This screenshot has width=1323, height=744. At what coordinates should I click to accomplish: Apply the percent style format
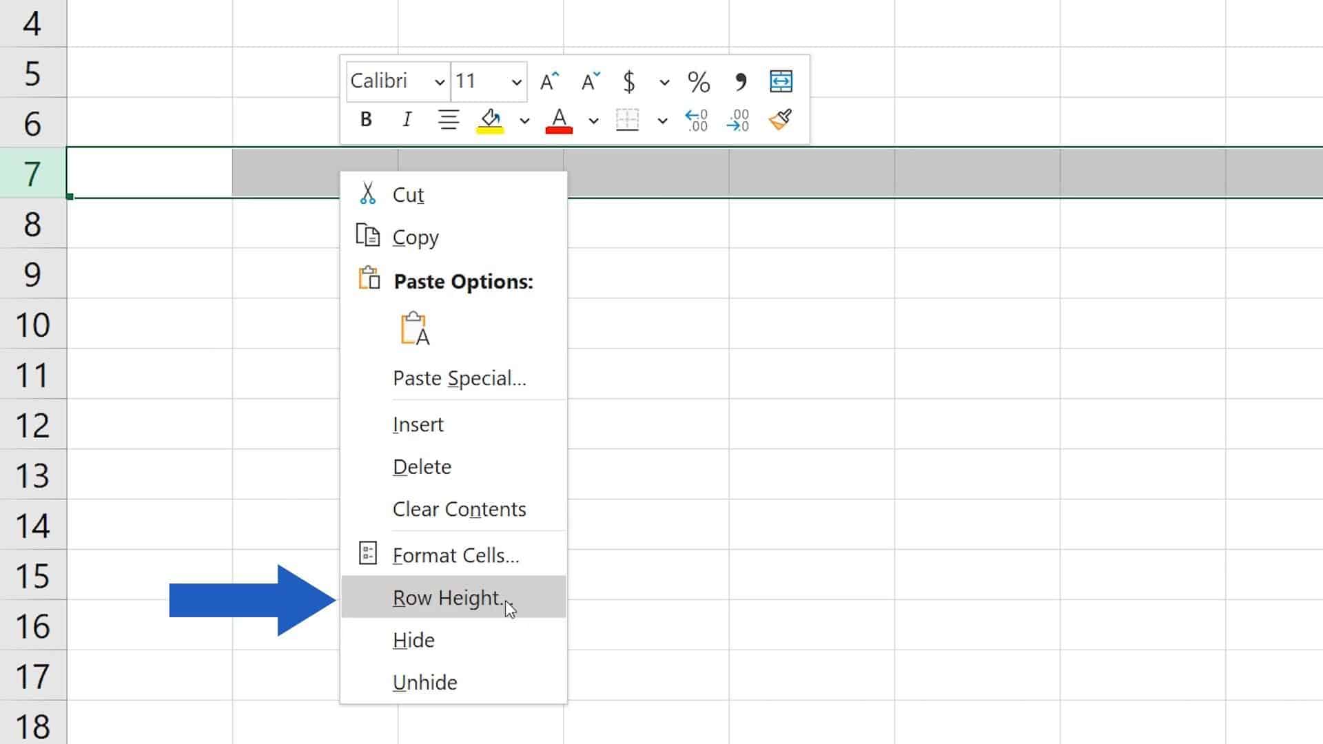[x=698, y=81]
